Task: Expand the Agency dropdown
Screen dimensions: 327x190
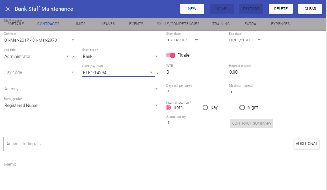Action: pos(156,89)
